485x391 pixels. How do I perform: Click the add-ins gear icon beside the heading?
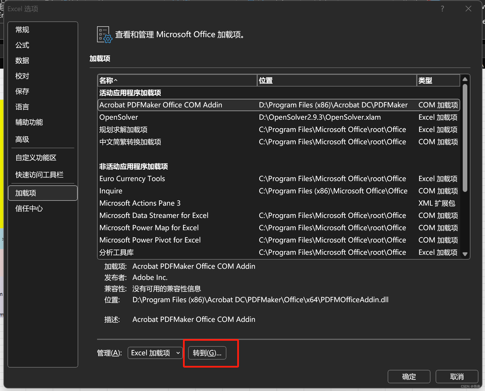click(104, 34)
